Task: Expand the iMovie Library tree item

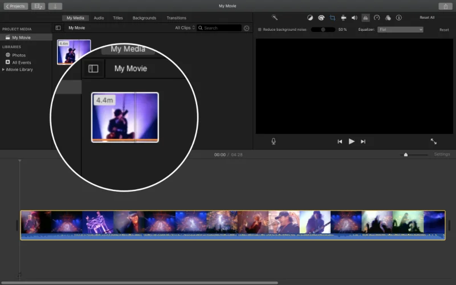Action: click(x=3, y=70)
